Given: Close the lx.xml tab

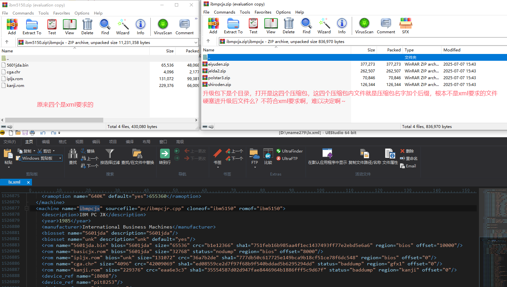Looking at the screenshot, I should [x=28, y=182].
